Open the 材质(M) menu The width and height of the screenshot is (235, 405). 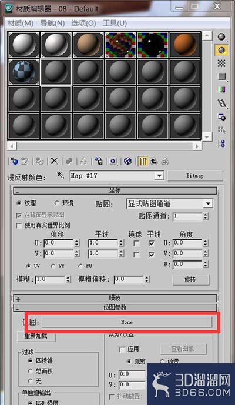tap(21, 24)
